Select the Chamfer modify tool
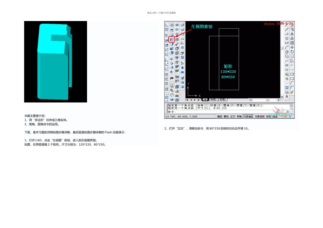Image resolution: width=323 pixels, height=228 pixels. (292, 83)
